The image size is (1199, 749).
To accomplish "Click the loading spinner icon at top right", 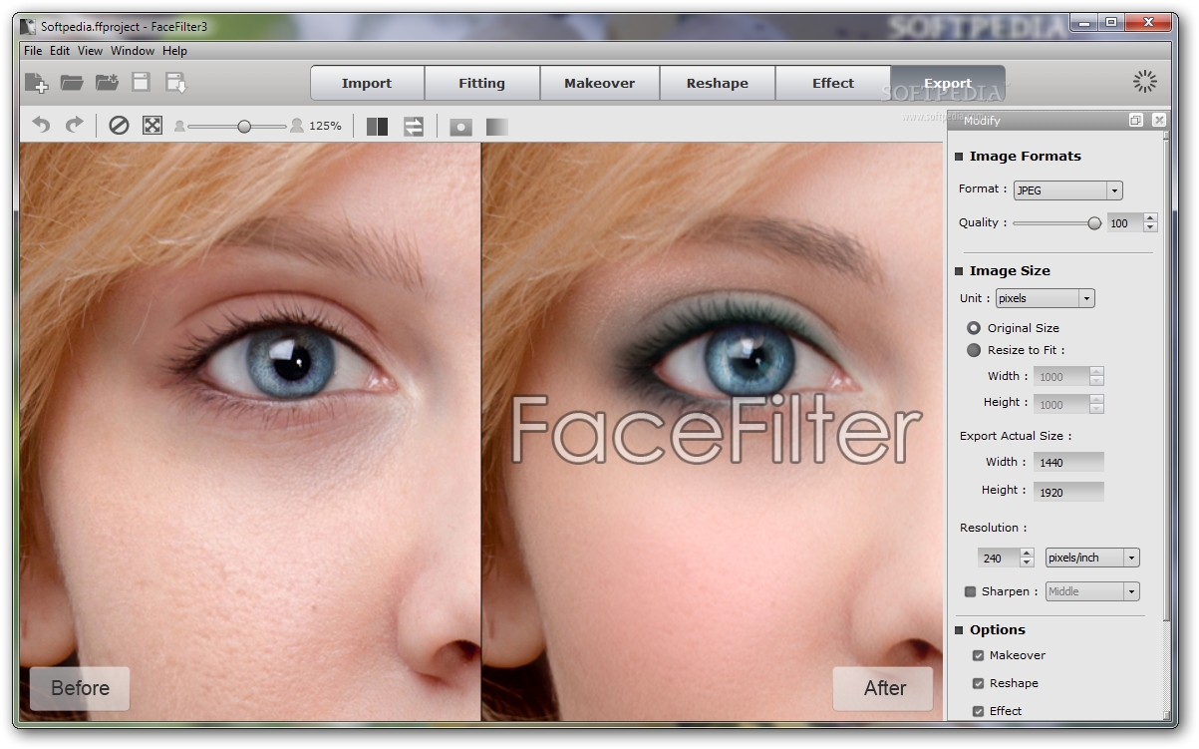I will [1145, 82].
